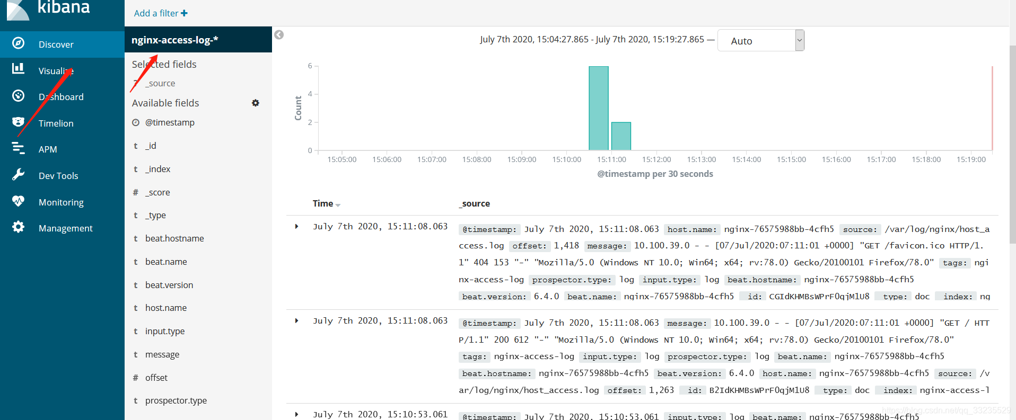This screenshot has width=1016, height=420.
Task: Click Add a filter plus icon
Action: pos(184,13)
